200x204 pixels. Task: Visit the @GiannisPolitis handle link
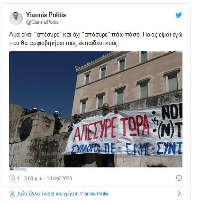pyautogui.click(x=42, y=22)
